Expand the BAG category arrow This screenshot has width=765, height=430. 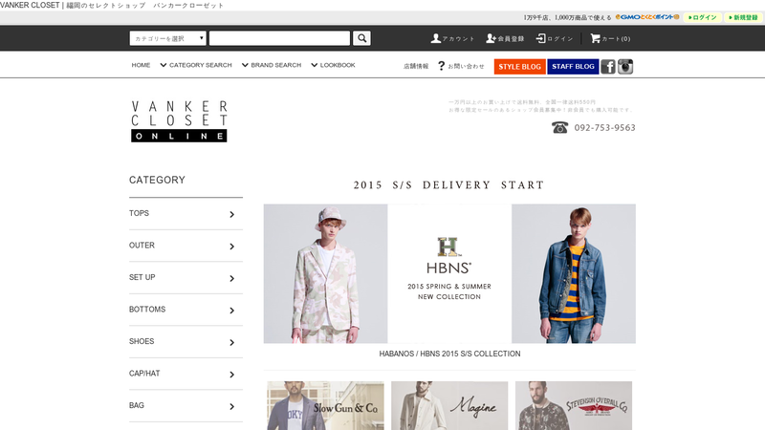point(231,407)
